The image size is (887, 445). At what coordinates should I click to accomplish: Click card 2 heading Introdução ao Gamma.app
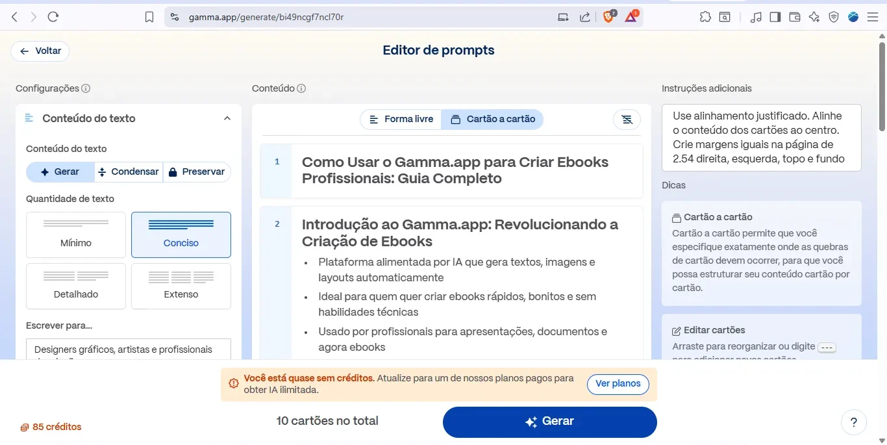click(460, 233)
